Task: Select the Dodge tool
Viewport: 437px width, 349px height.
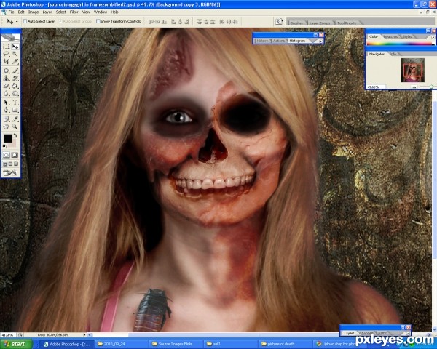Action: (x=15, y=93)
